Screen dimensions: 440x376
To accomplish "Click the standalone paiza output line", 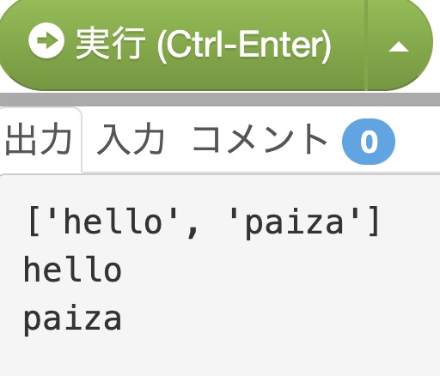I will point(72,320).
